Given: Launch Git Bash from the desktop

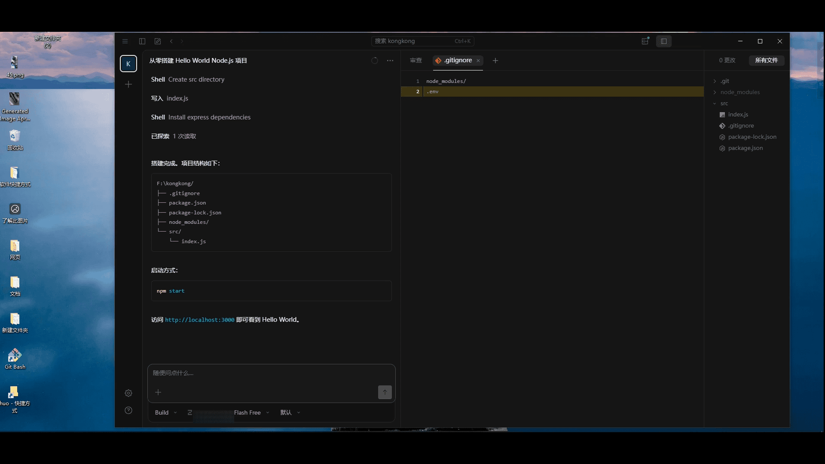Looking at the screenshot, I should point(15,359).
